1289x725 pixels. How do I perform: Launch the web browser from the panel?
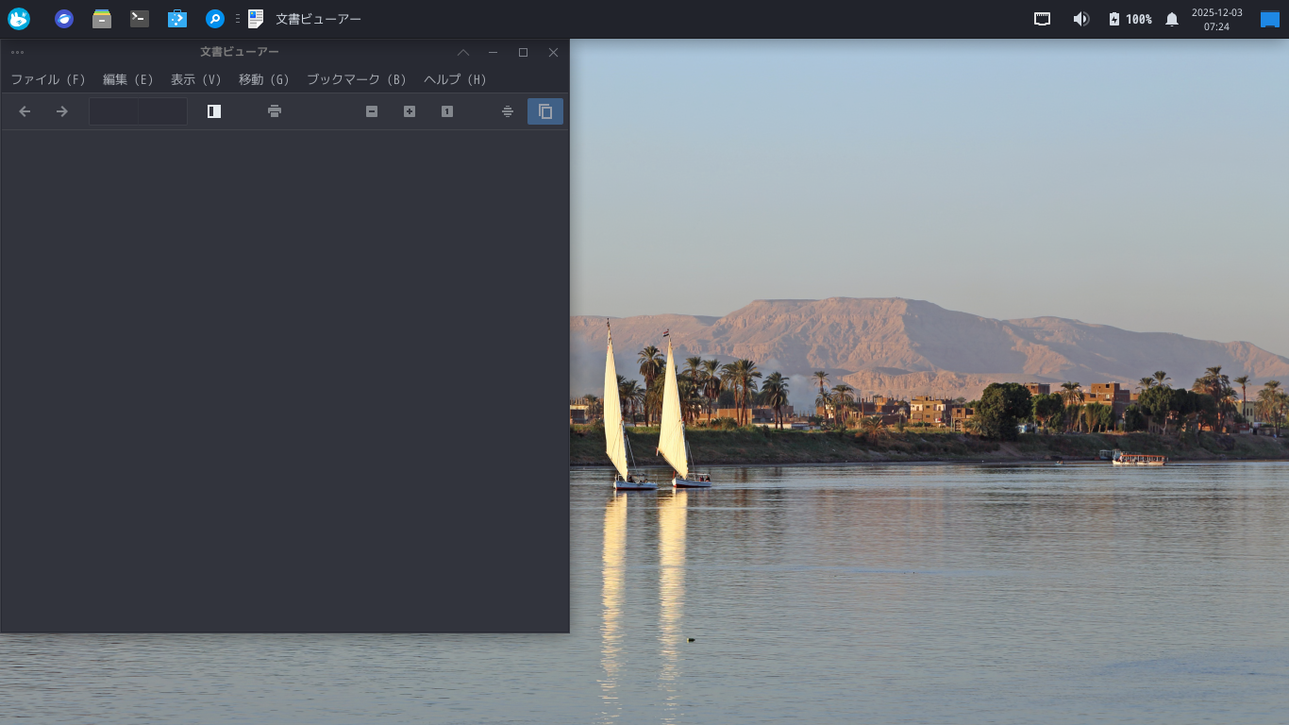tap(64, 19)
